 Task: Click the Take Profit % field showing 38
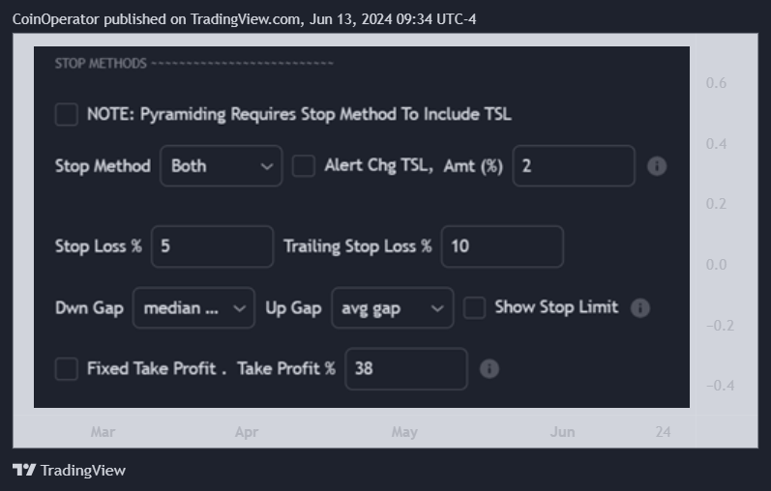[x=406, y=368]
